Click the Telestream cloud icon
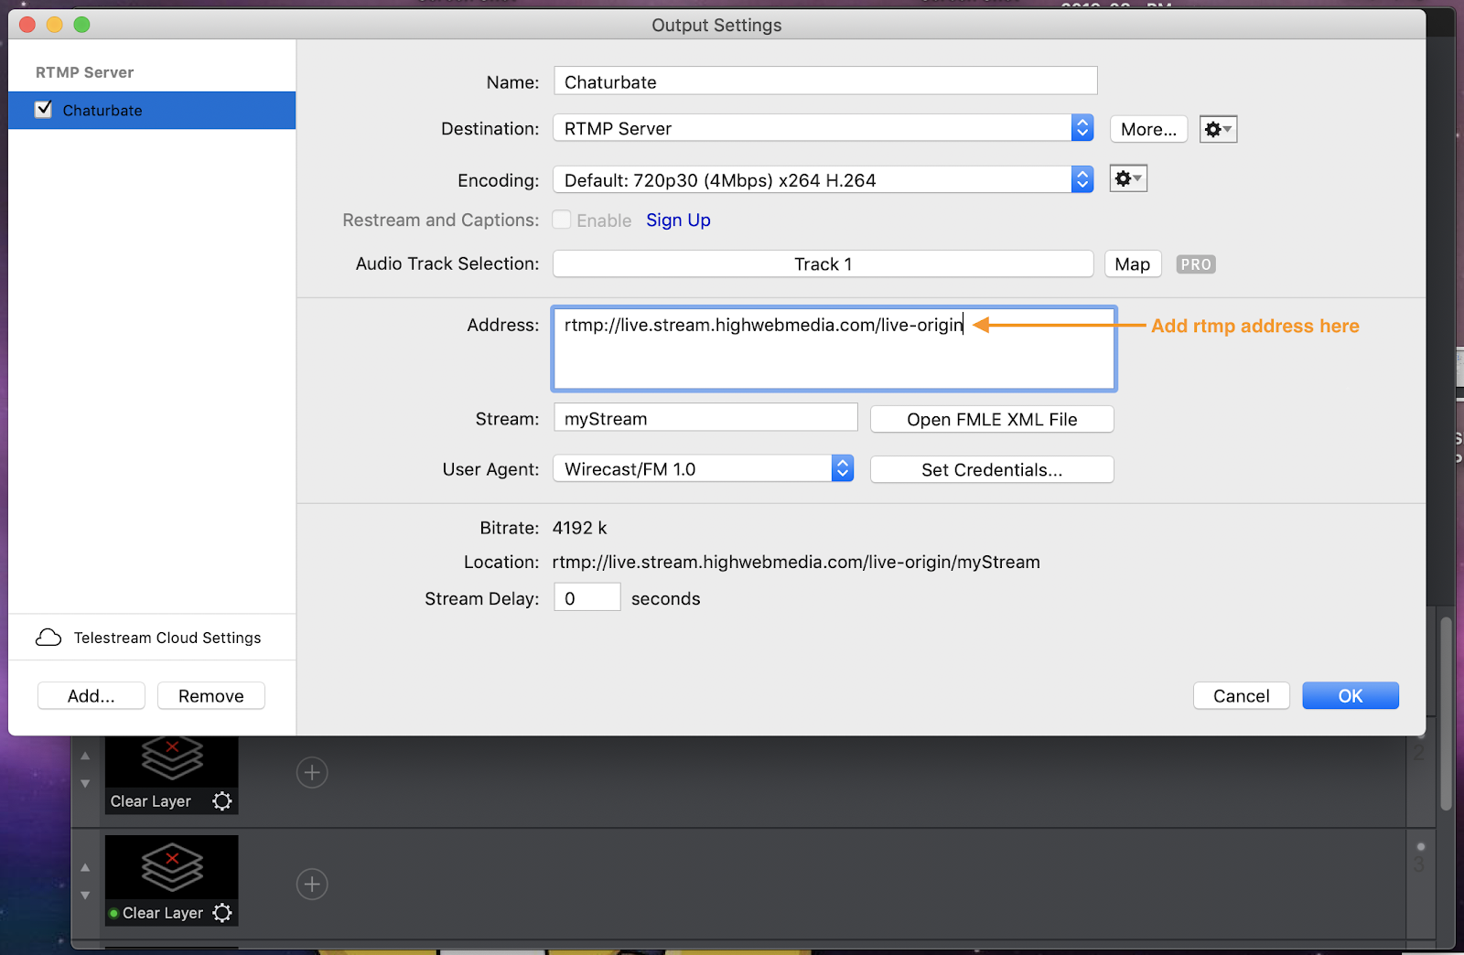This screenshot has width=1464, height=955. 48,638
